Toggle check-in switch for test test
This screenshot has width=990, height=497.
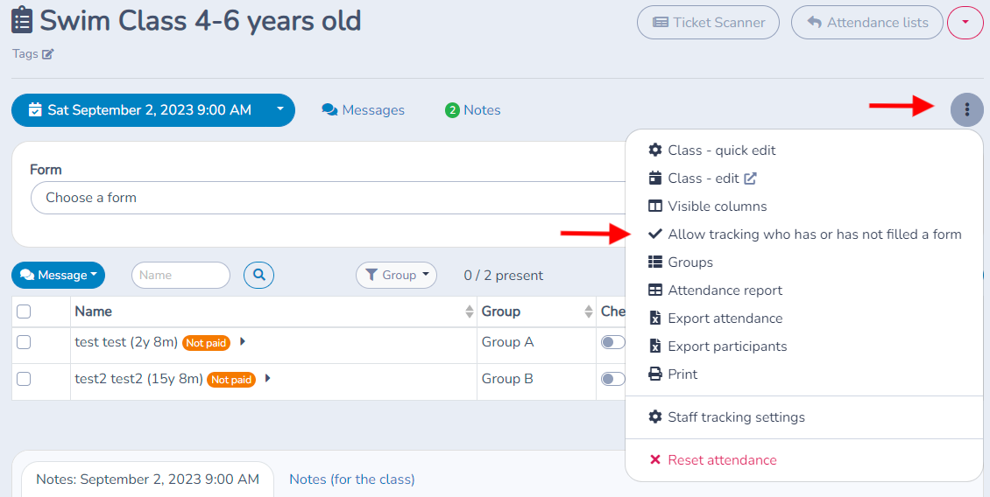click(612, 342)
